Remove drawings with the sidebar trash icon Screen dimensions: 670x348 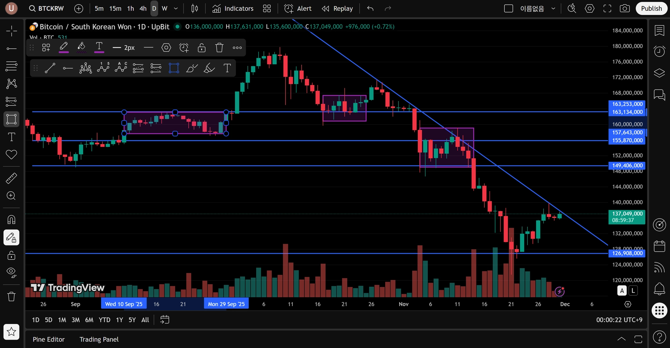(12, 296)
